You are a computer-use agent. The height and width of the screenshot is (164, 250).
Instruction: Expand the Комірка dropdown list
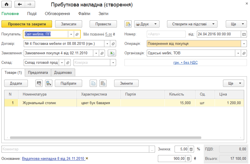click(x=113, y=63)
